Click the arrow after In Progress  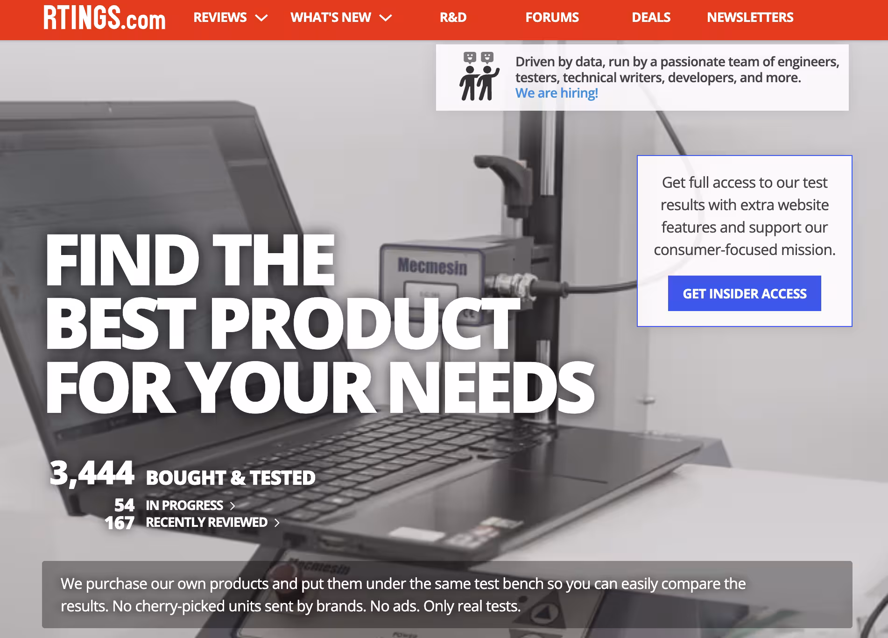pos(233,505)
